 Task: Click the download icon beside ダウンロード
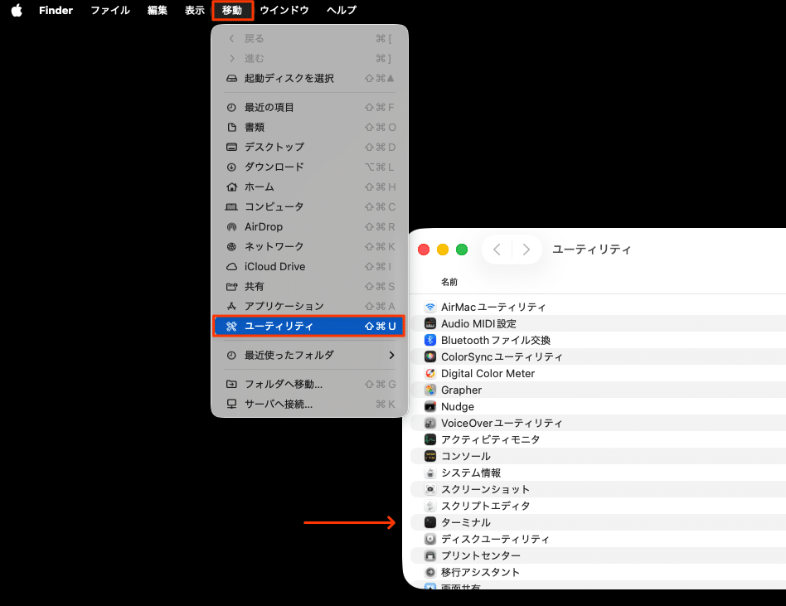point(231,167)
